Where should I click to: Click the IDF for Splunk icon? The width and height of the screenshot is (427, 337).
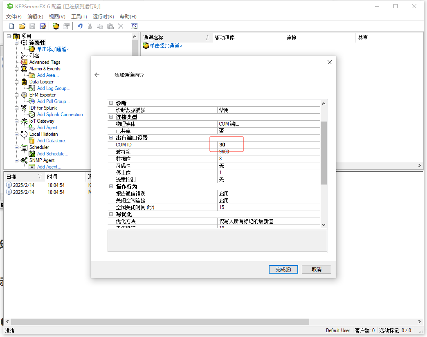click(x=24, y=108)
